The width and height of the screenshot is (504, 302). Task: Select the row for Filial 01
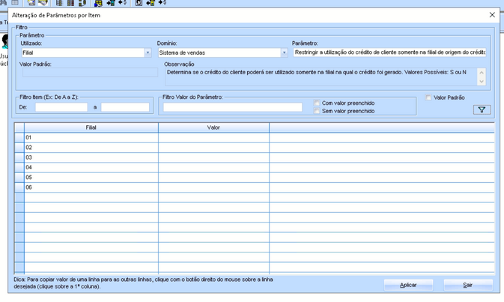91,138
